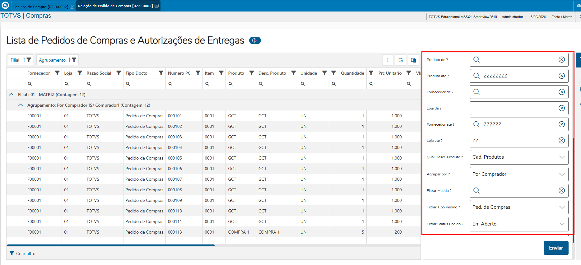This screenshot has height=265, width=581.
Task: Open the column chooser icon
Action: coord(413,60)
